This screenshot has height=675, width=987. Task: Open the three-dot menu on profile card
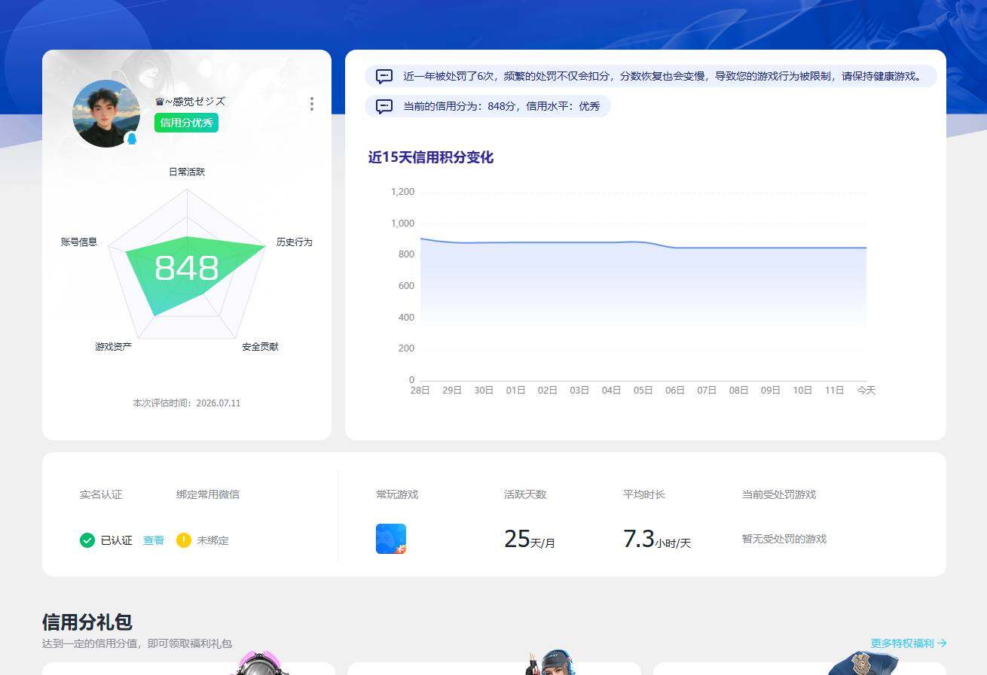(x=312, y=104)
